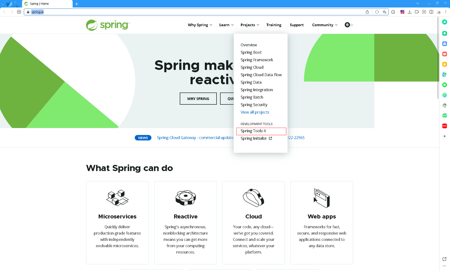Click the flag translation extension icon
The height and width of the screenshot is (271, 450).
point(403,12)
